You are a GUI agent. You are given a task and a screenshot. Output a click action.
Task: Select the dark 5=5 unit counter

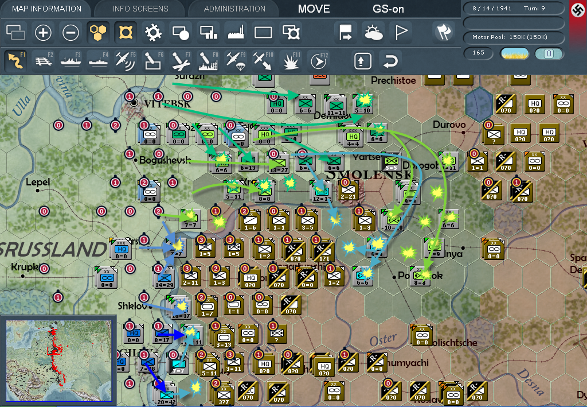(391, 162)
